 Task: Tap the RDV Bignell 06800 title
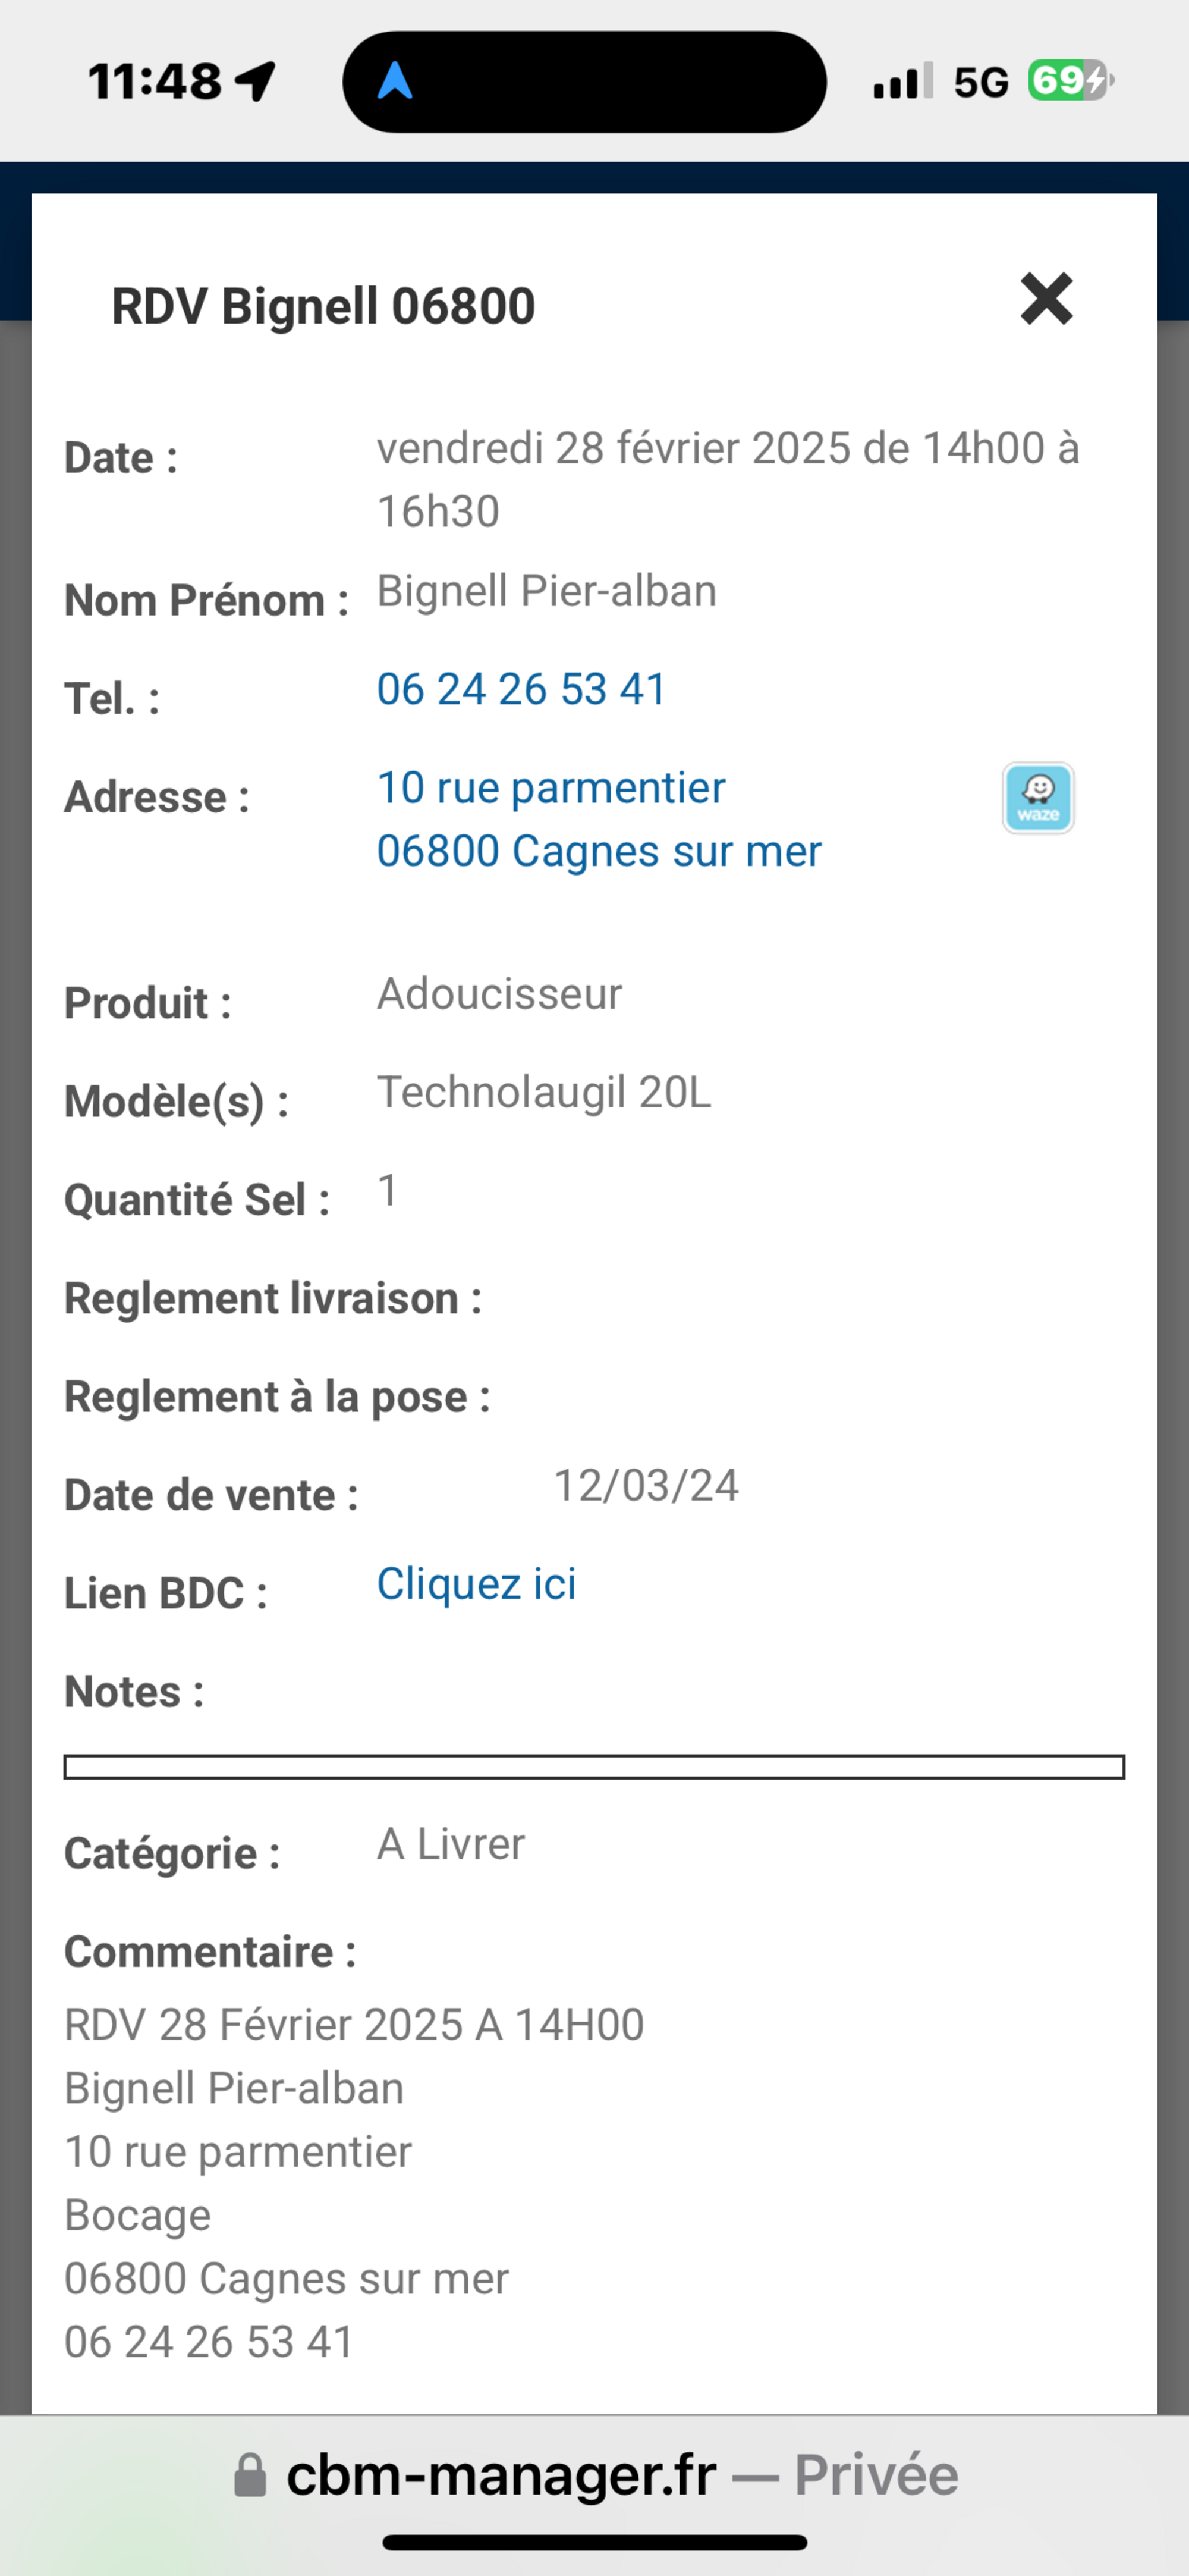323,306
